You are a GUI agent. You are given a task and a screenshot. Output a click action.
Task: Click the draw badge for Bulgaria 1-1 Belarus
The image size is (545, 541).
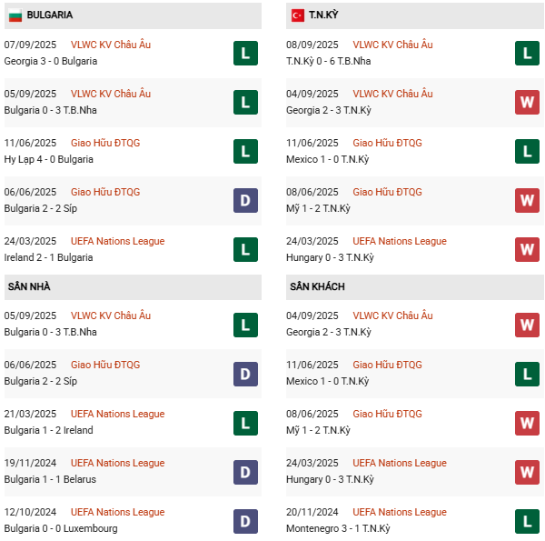[x=245, y=471]
